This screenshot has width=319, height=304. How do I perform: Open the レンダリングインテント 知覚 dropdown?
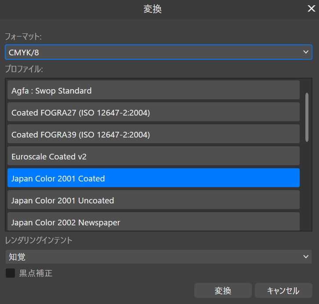click(x=159, y=257)
